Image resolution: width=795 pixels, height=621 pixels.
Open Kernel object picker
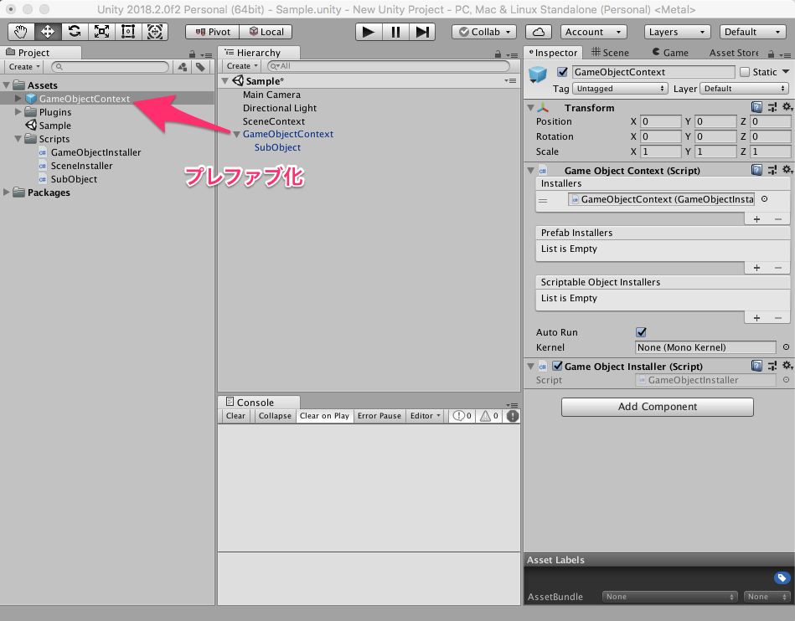(x=786, y=347)
